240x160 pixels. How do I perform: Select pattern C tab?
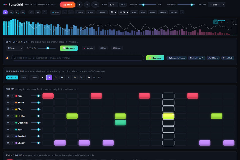pos(17,12)
